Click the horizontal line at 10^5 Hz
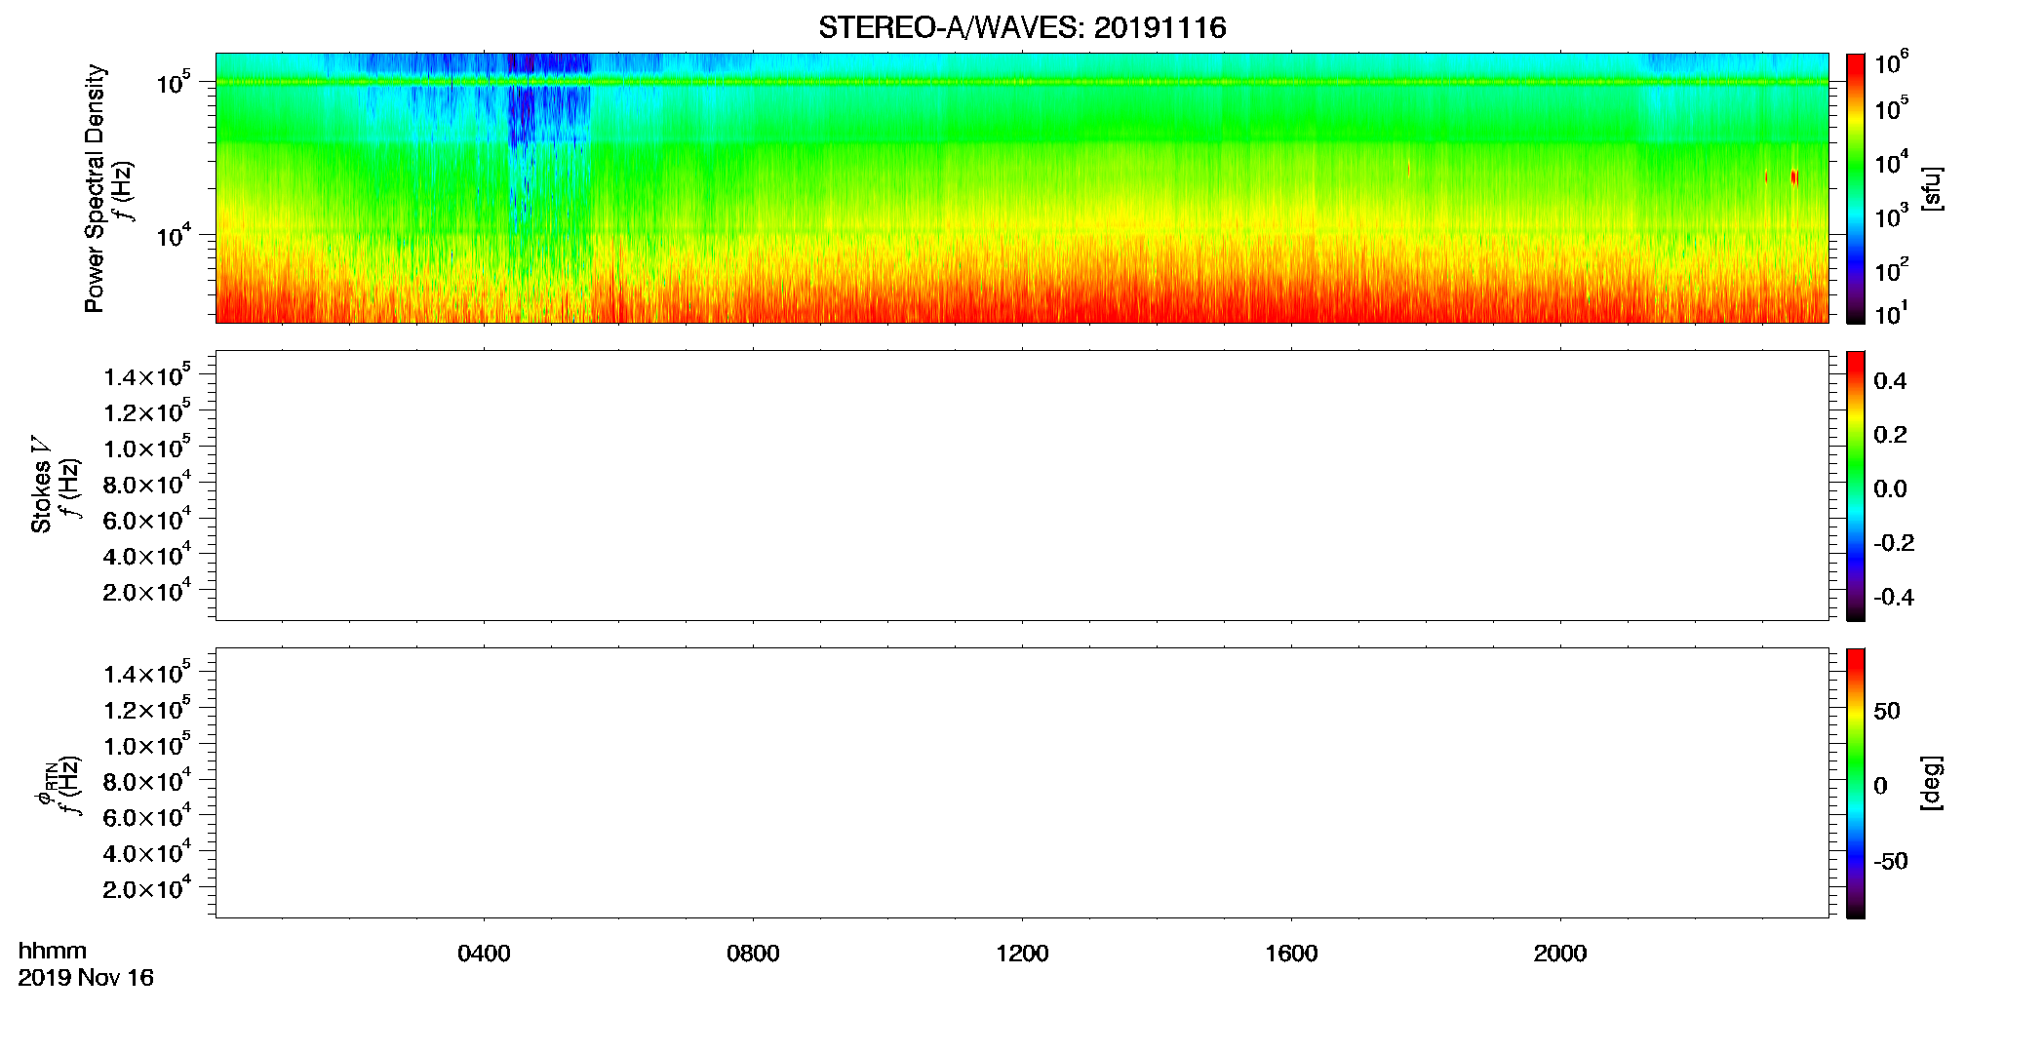Screen dimensions: 2044x1053 [x=1022, y=82]
